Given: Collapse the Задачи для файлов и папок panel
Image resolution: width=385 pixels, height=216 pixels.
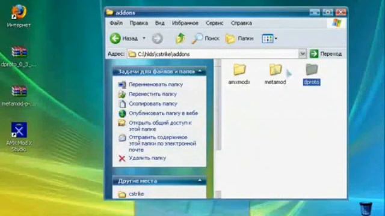Looking at the screenshot, I should (200, 71).
